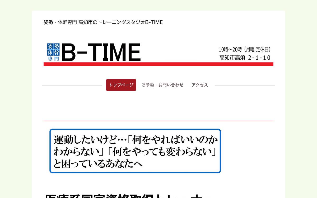The image size is (317, 198).
Task: Open the トップページ menu tab
Action: tap(121, 85)
